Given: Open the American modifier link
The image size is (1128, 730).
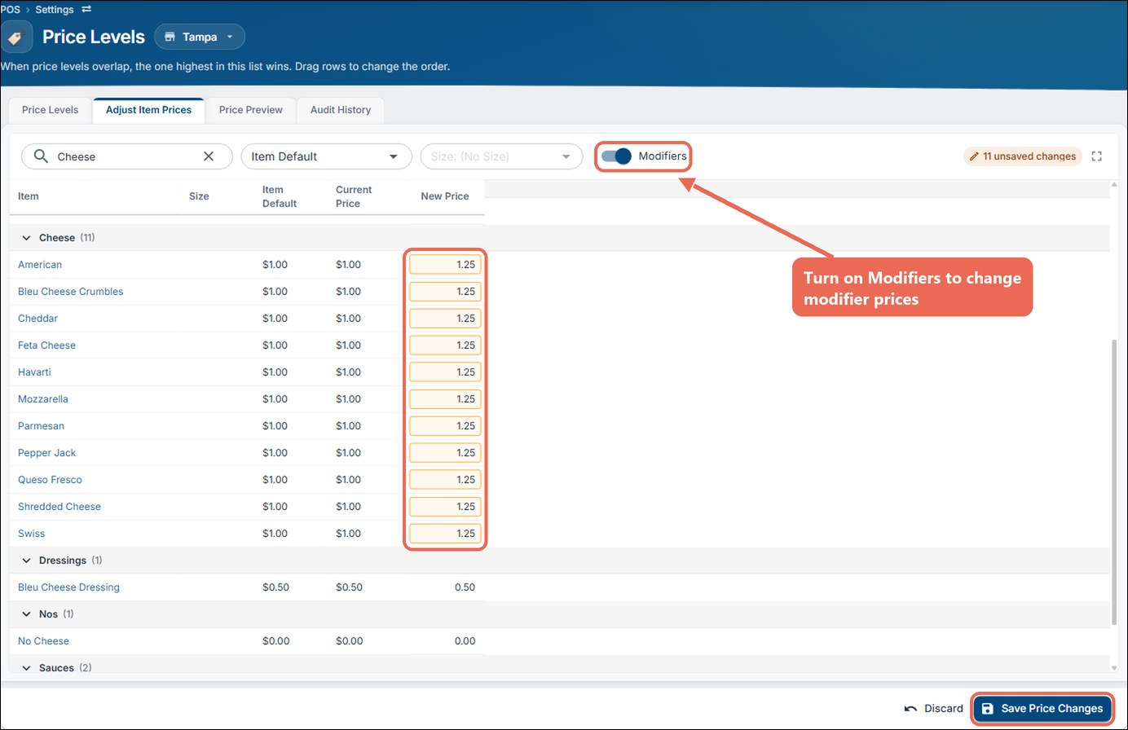Looking at the screenshot, I should [x=40, y=265].
